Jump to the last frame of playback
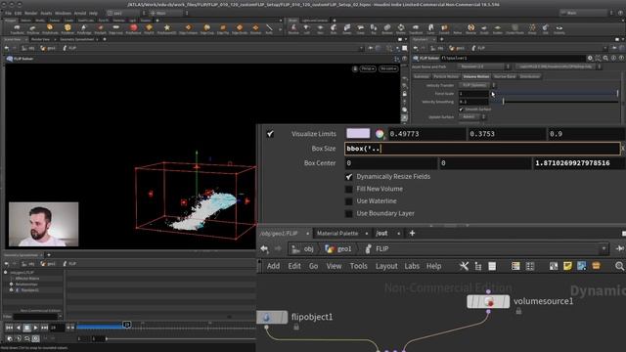This screenshot has width=626, height=352. [44, 328]
